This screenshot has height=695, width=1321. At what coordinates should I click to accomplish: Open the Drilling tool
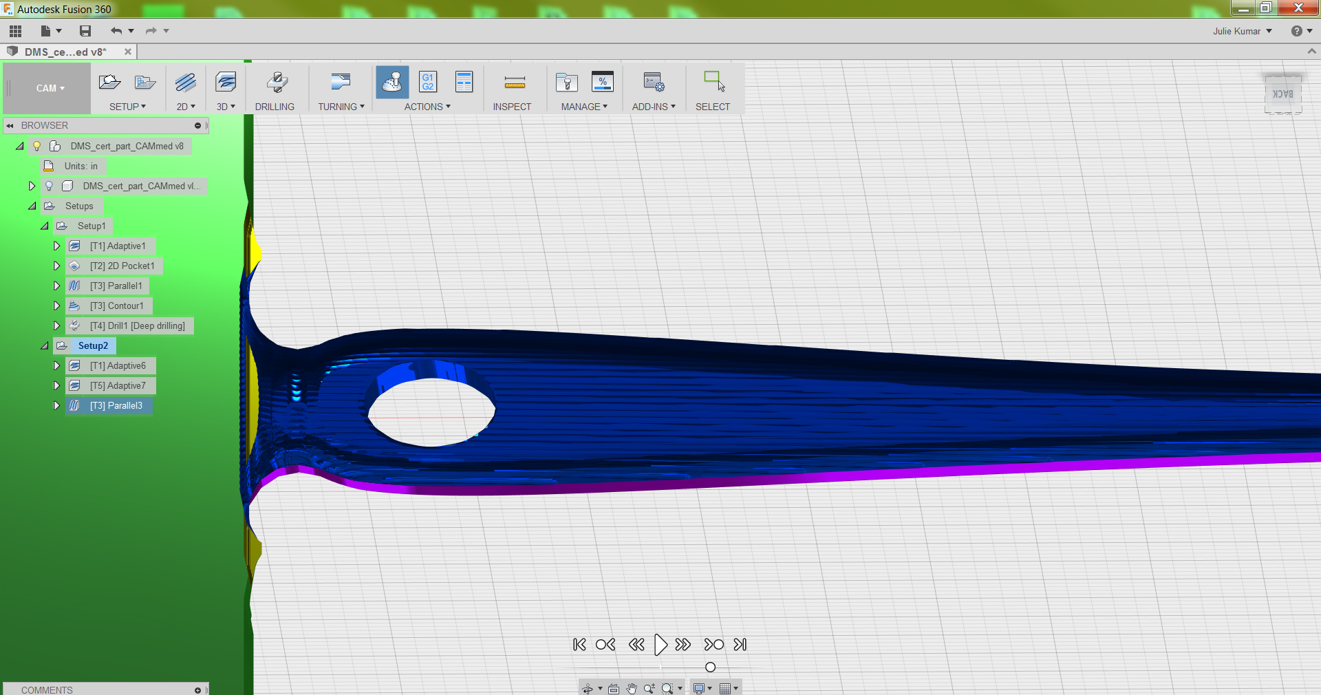[x=277, y=83]
